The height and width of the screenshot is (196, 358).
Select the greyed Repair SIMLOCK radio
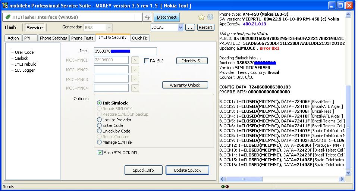tap(99, 109)
